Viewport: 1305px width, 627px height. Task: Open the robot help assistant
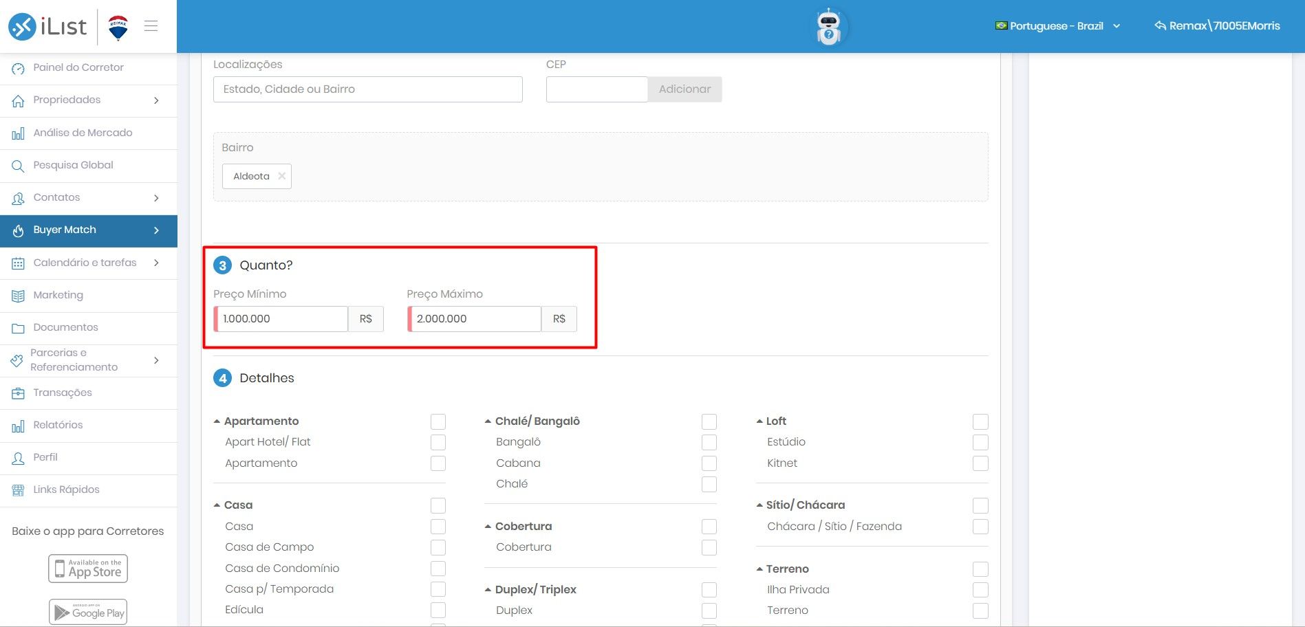point(829,27)
